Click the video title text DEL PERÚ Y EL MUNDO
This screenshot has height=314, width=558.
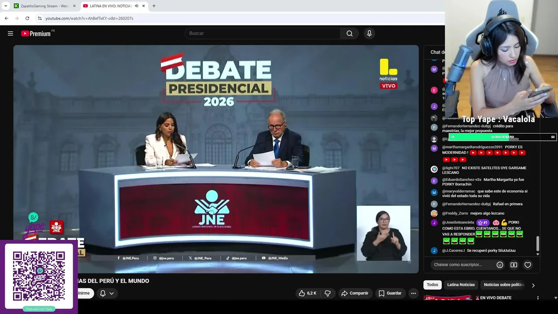114,281
